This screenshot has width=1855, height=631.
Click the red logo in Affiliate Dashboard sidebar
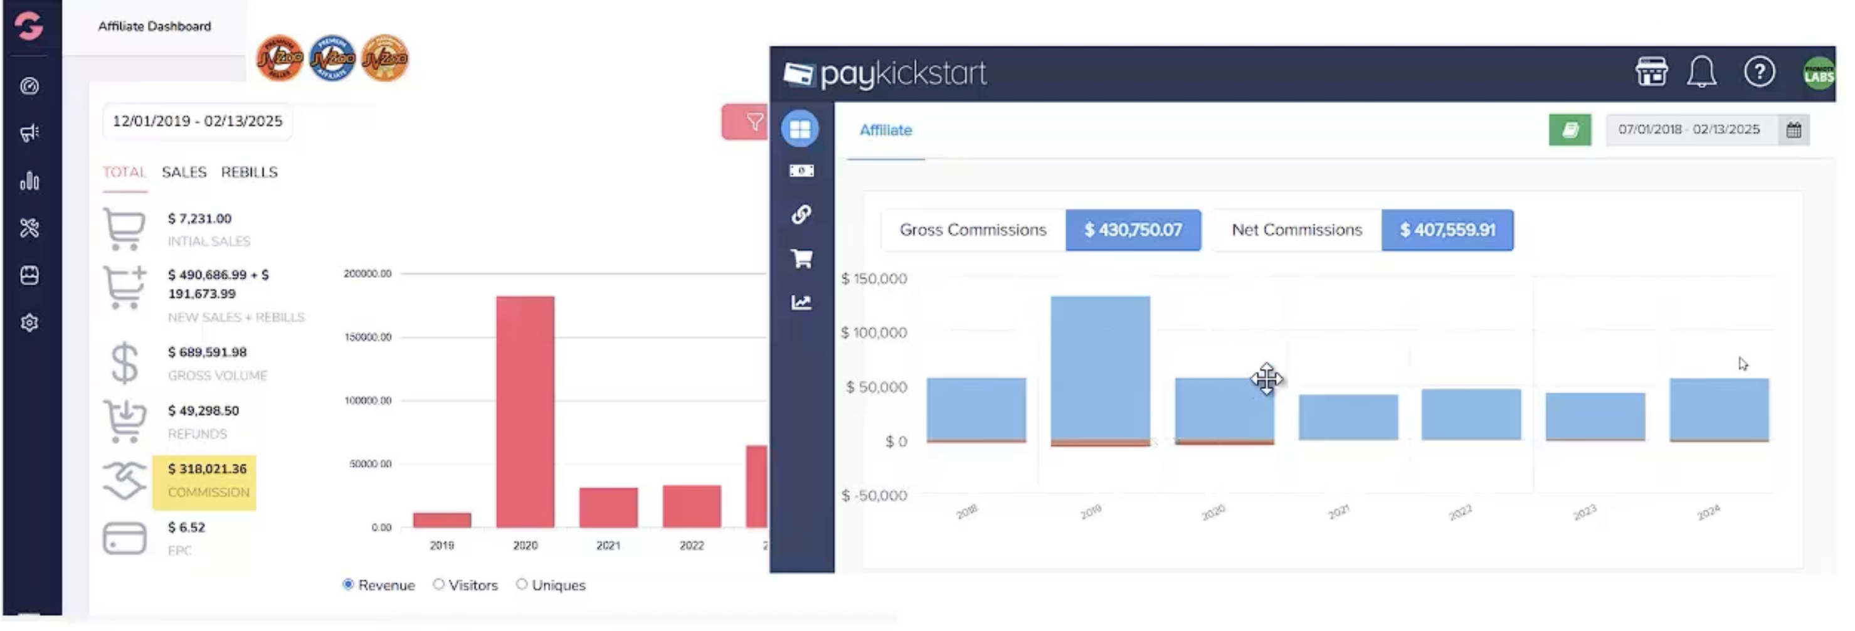click(29, 26)
